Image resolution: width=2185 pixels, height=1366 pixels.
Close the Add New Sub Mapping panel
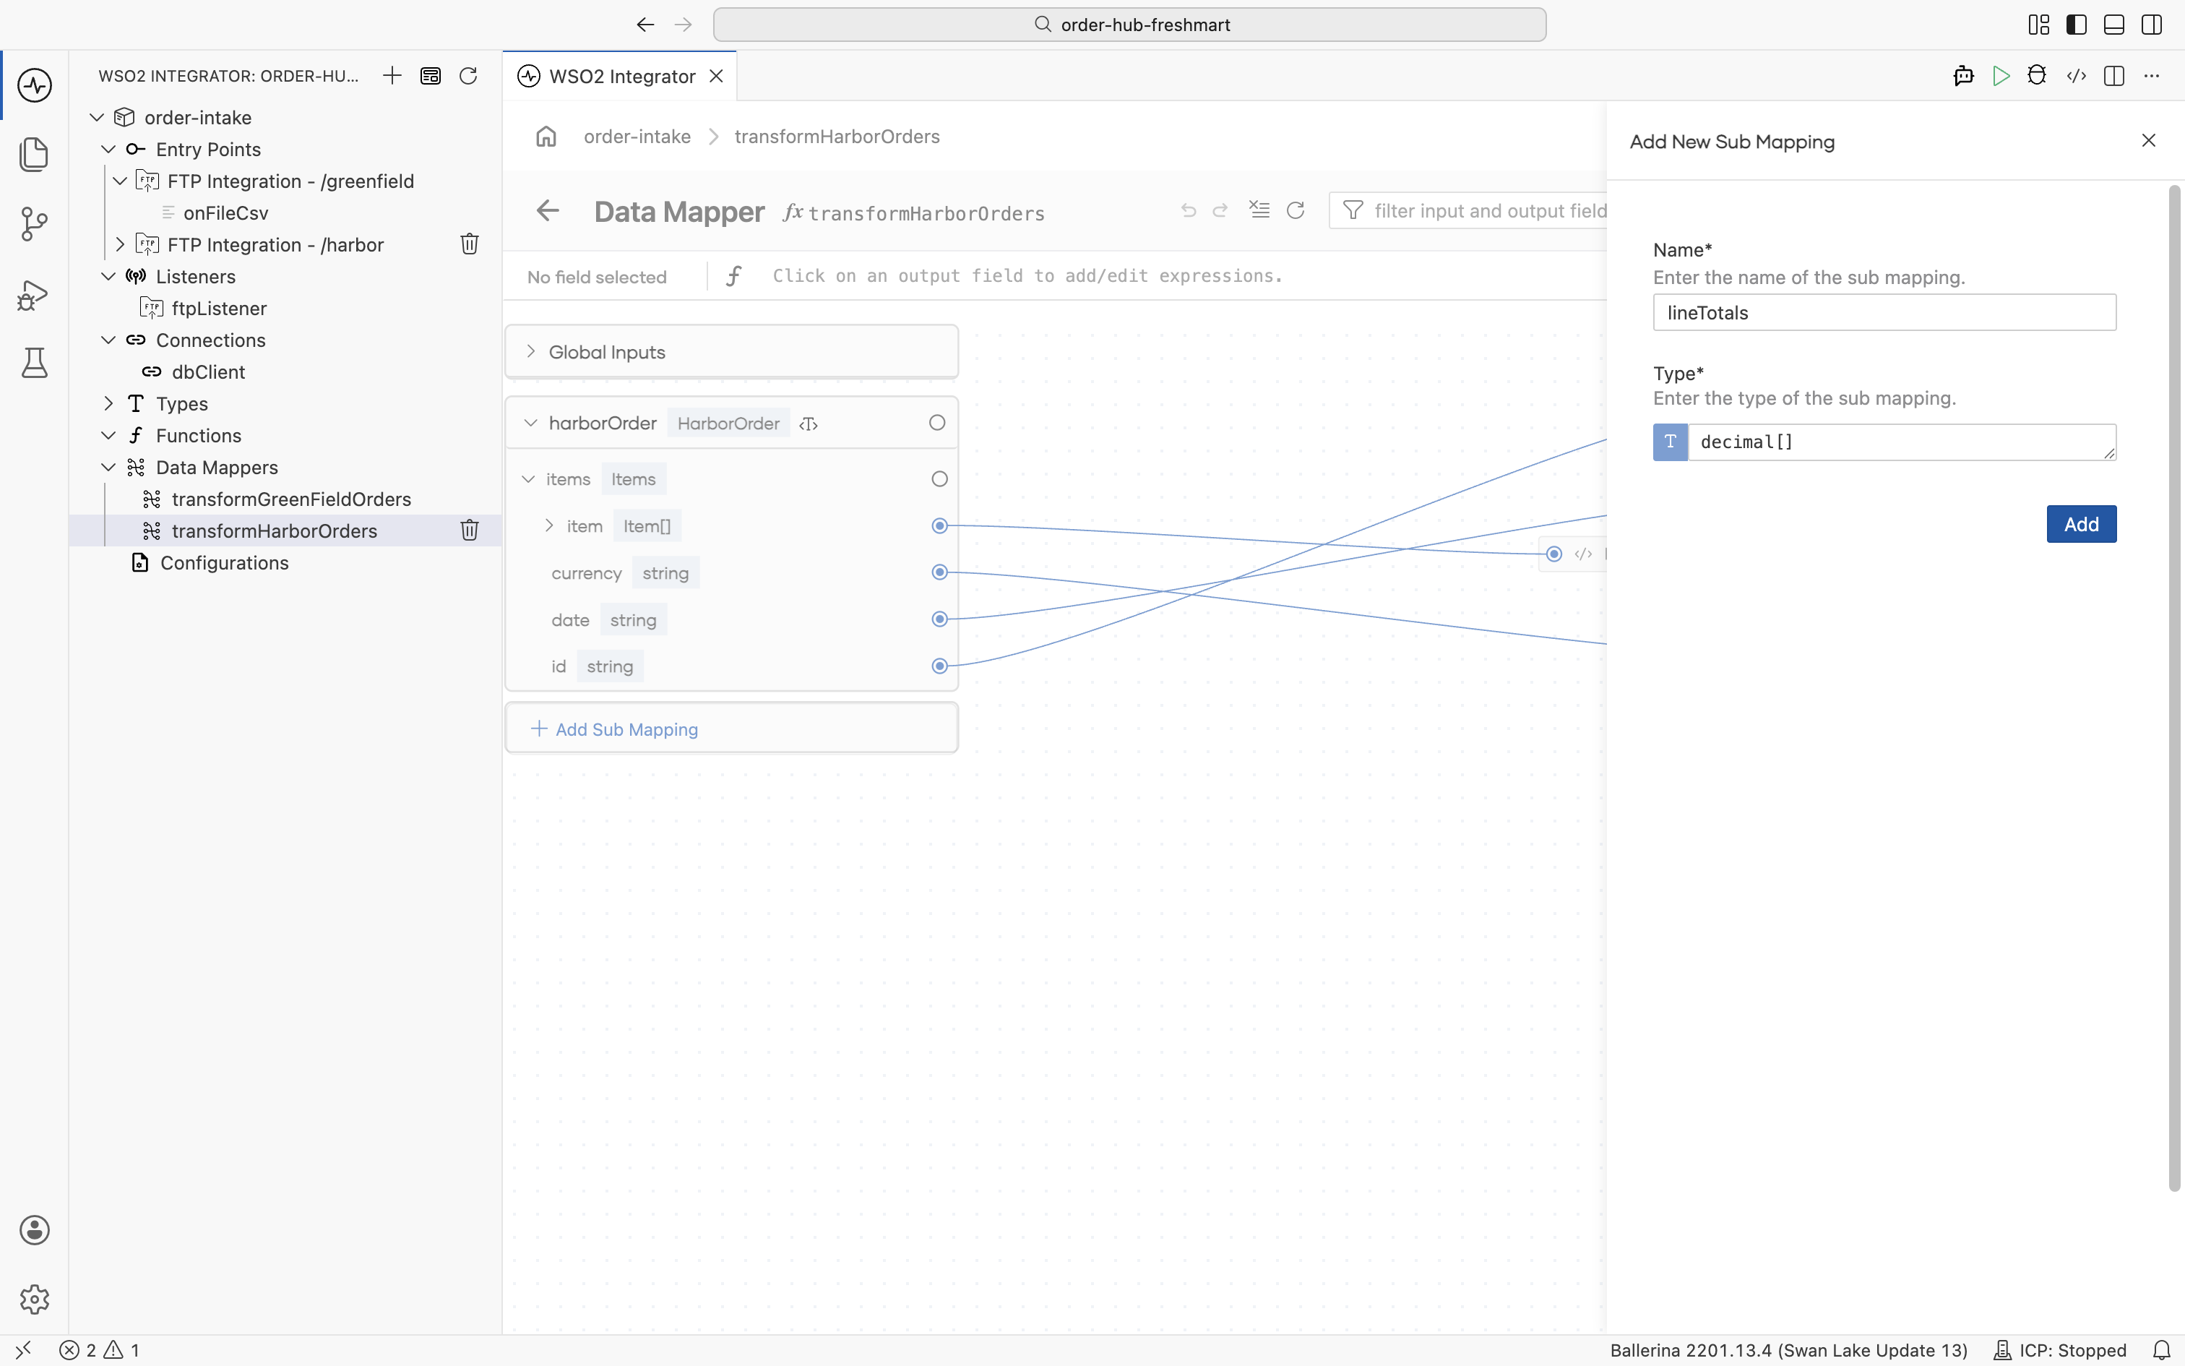click(x=2149, y=140)
